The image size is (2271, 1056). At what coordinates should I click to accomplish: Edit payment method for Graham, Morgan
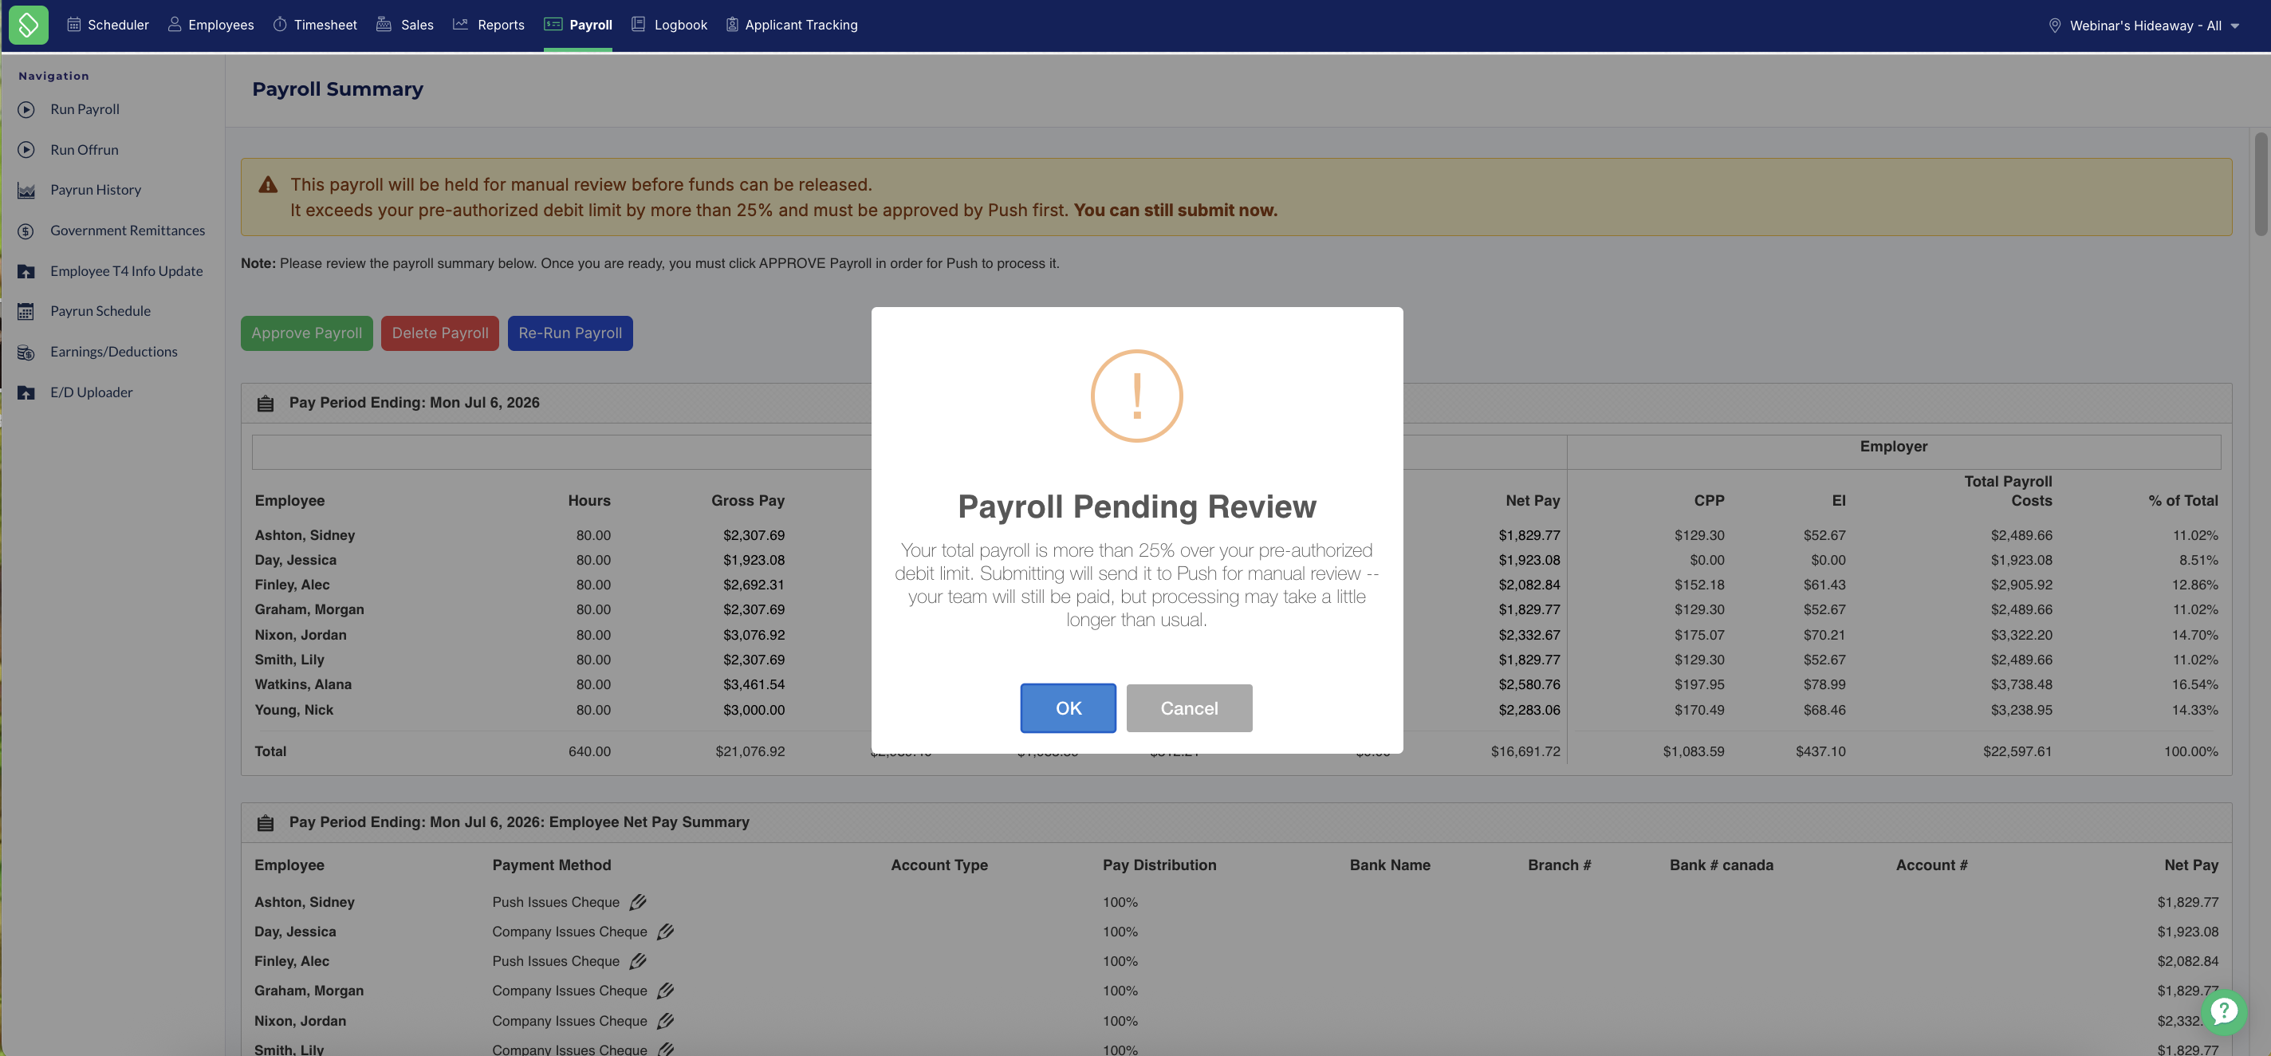[x=666, y=991]
